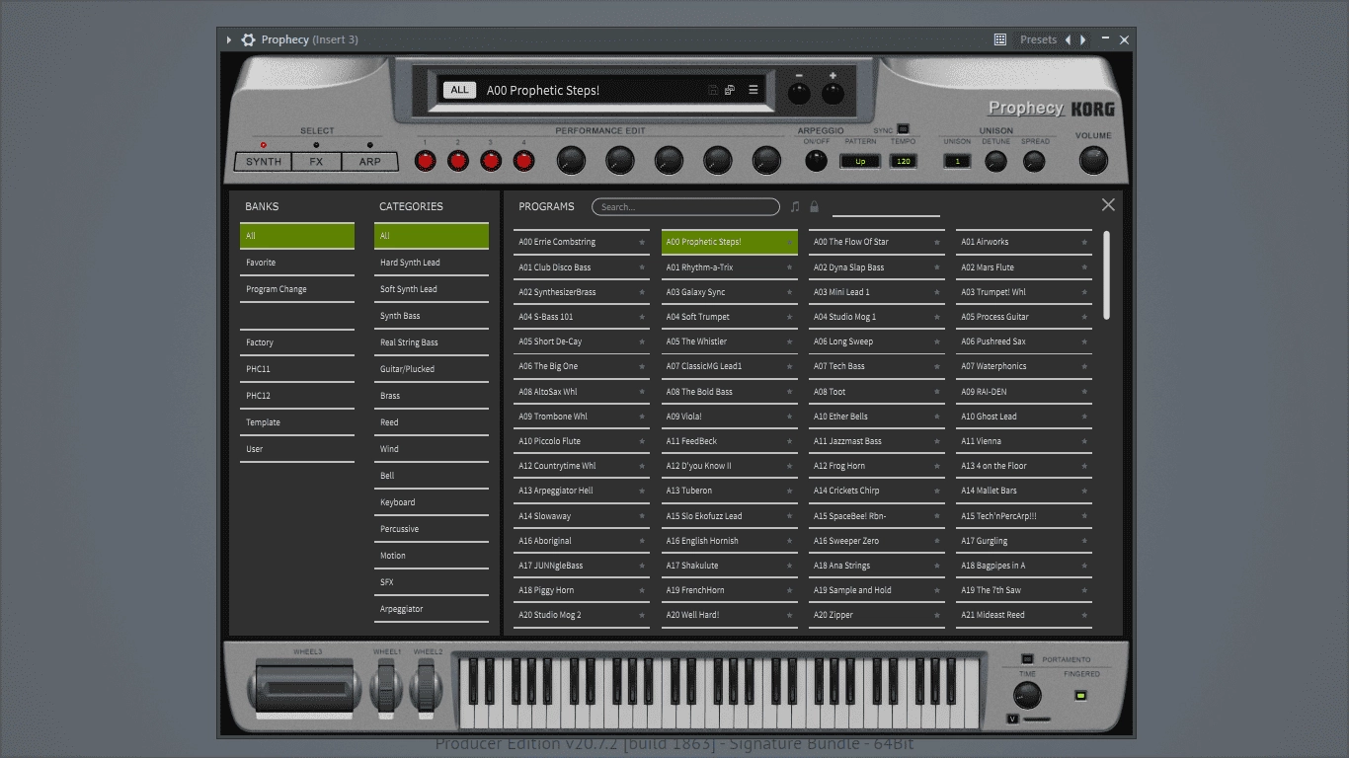Go to next preset arrow
Screen dimensions: 1349x758
[x=1082, y=39]
